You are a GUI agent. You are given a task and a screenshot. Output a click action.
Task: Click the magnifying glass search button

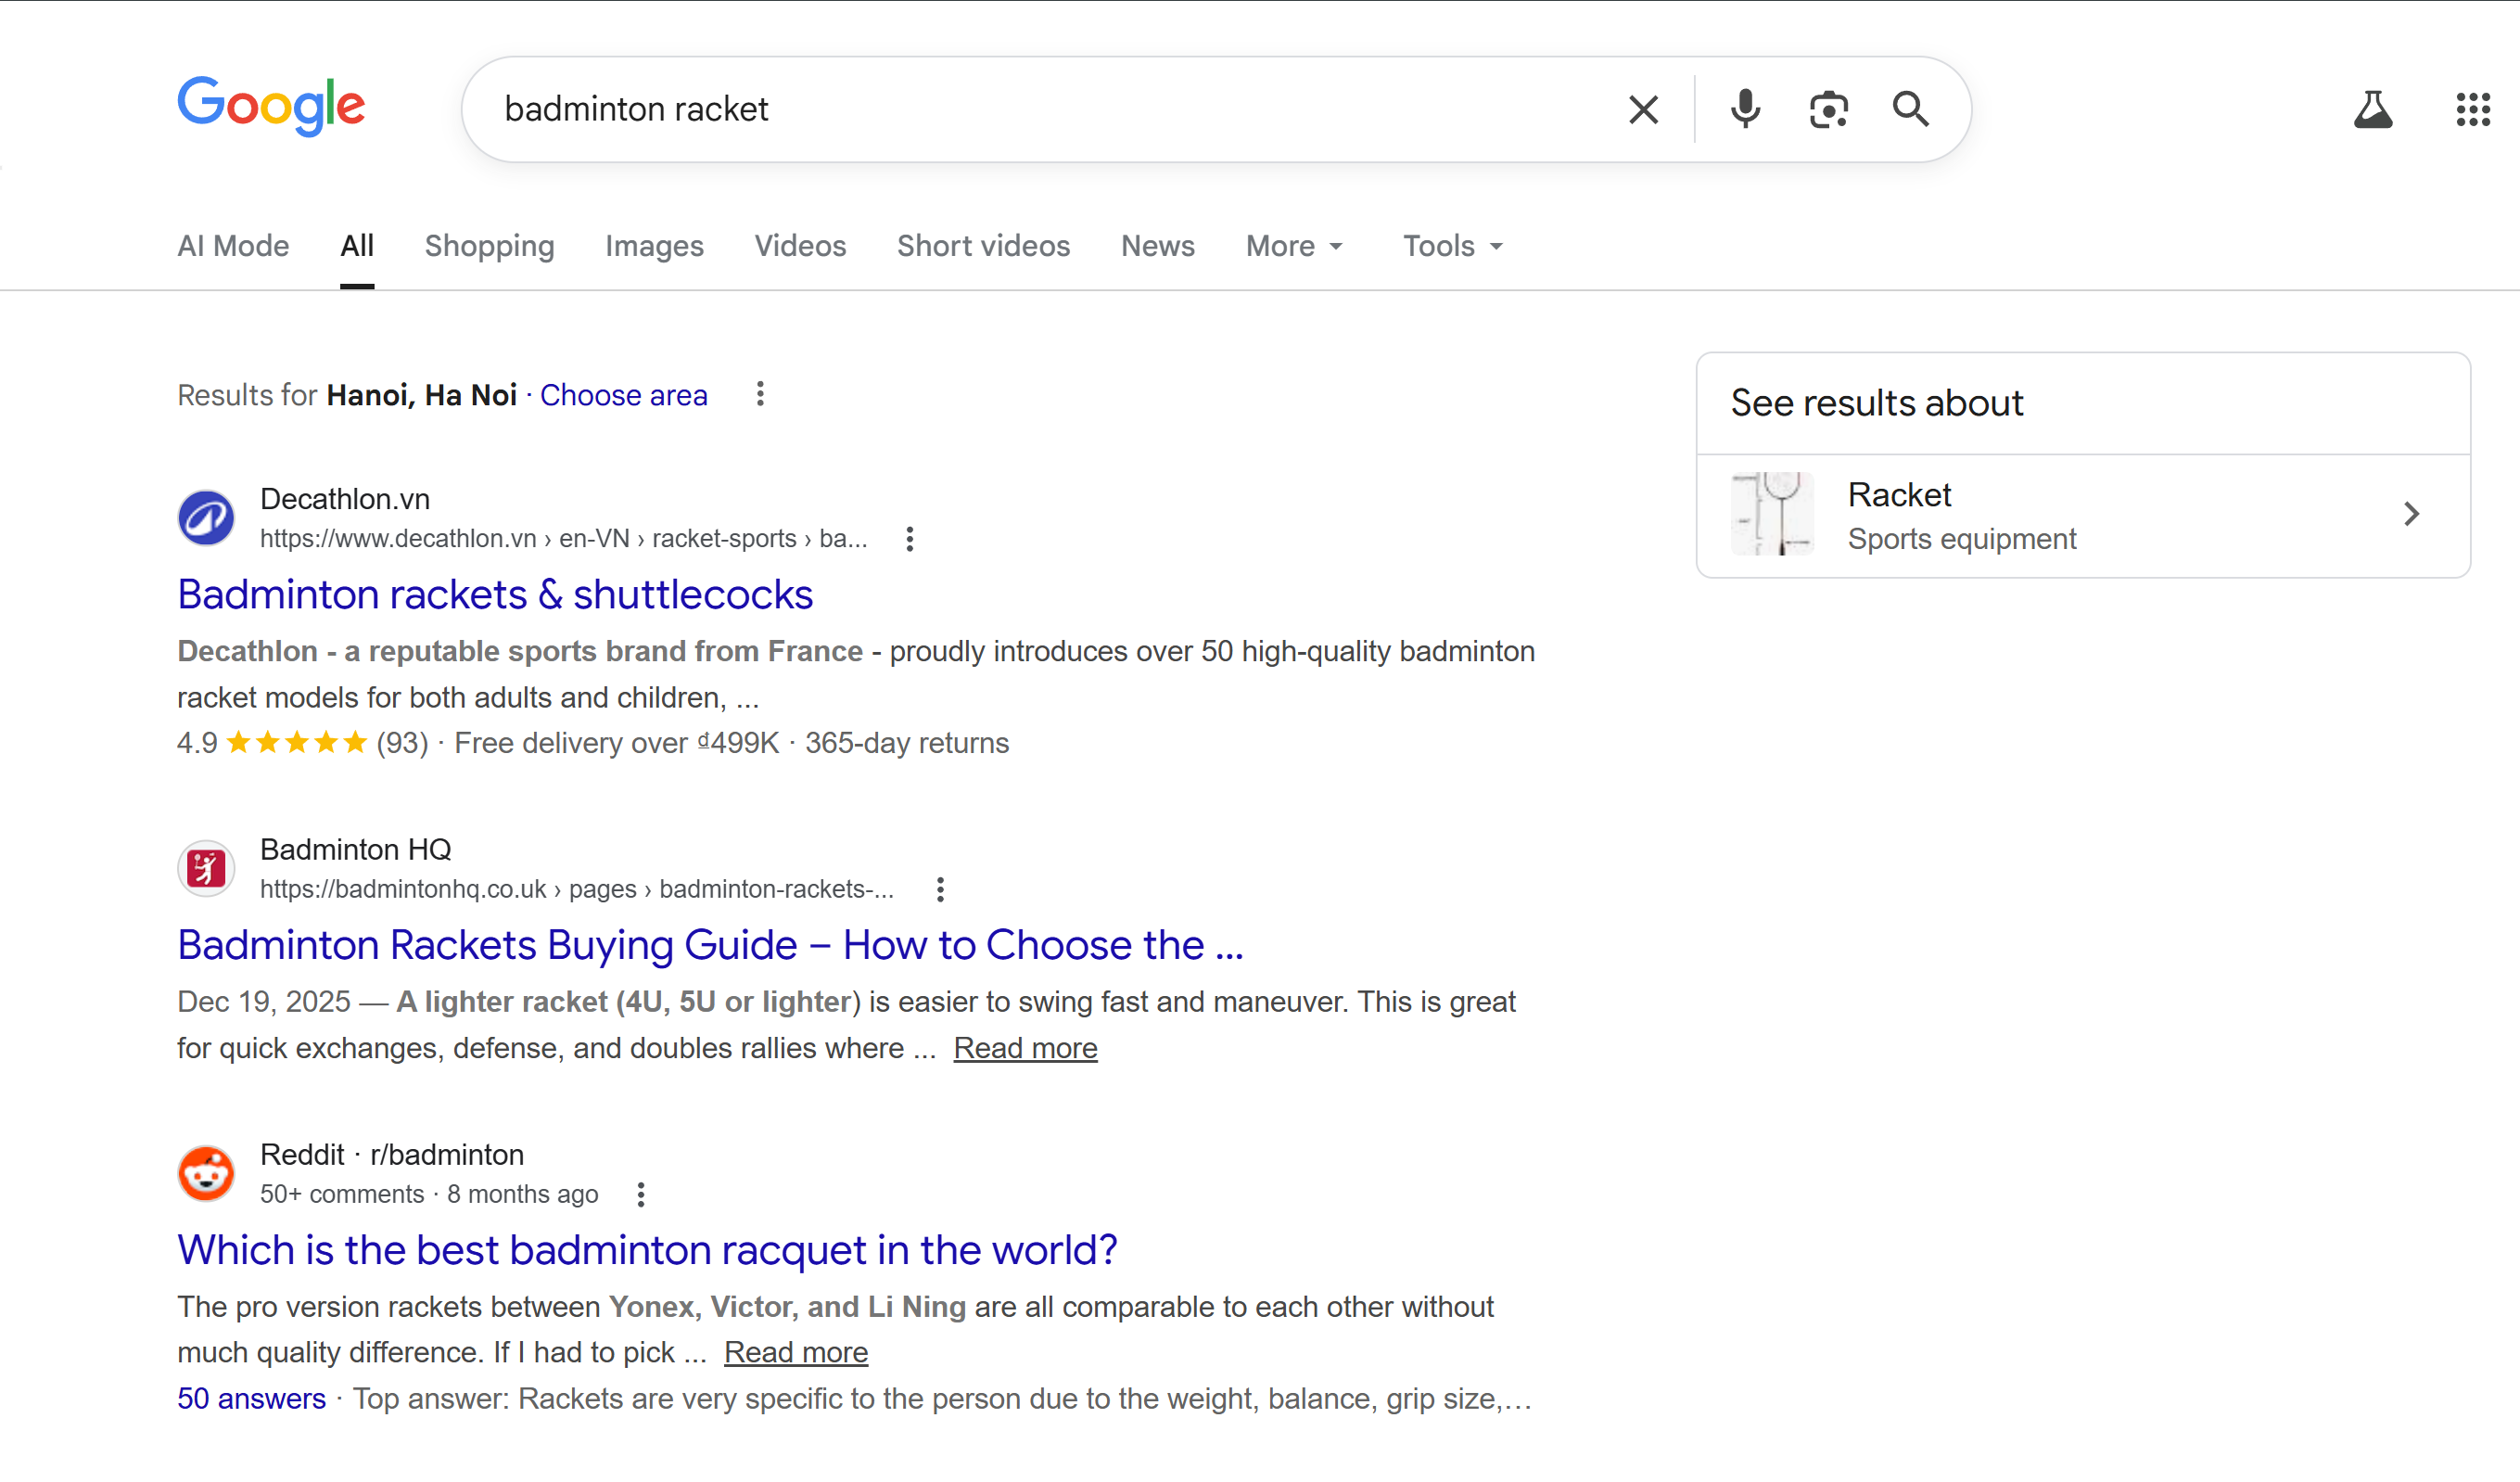pyautogui.click(x=1910, y=109)
